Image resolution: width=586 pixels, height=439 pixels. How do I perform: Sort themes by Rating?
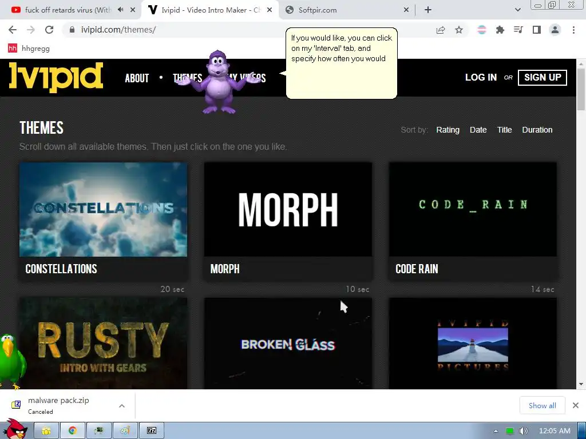click(x=448, y=130)
